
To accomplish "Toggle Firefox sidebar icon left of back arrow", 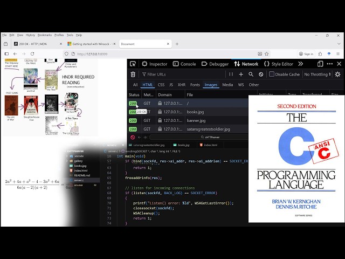I will (x=6, y=54).
